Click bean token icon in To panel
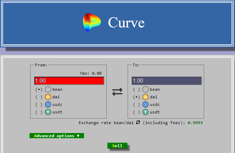The height and width of the screenshot is (153, 235). pyautogui.click(x=145, y=89)
